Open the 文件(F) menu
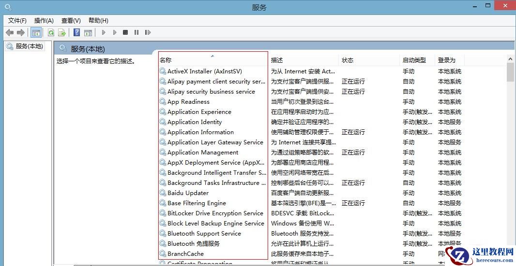516x266 pixels. [x=17, y=21]
